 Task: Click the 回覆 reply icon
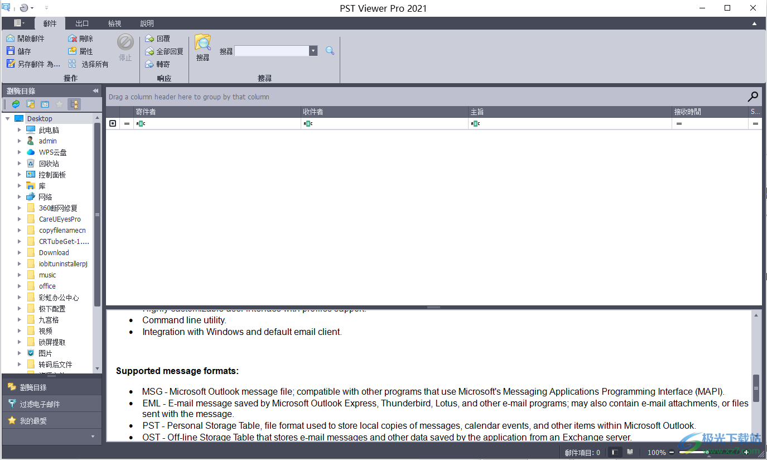click(x=149, y=39)
